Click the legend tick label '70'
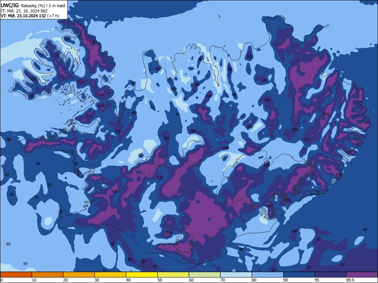The image size is (378, 283). pos(223,280)
